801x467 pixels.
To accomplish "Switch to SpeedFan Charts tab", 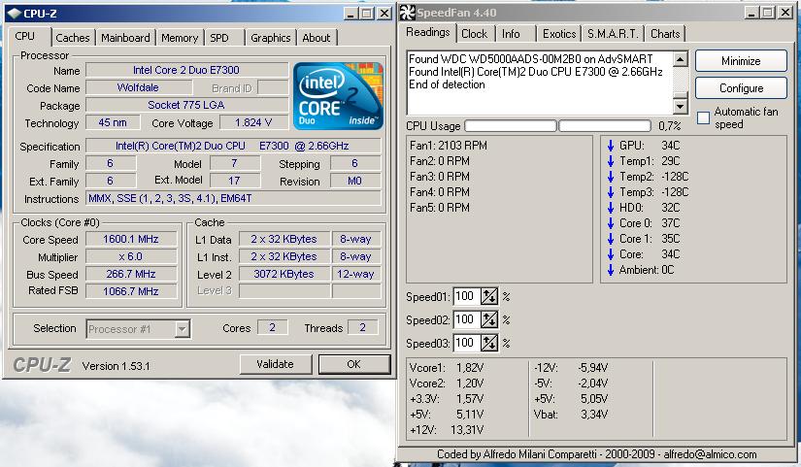I will pyautogui.click(x=665, y=34).
